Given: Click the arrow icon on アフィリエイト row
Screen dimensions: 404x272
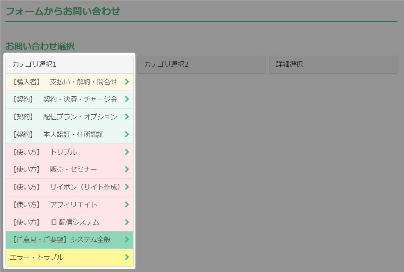Looking at the screenshot, I should coord(127,205).
